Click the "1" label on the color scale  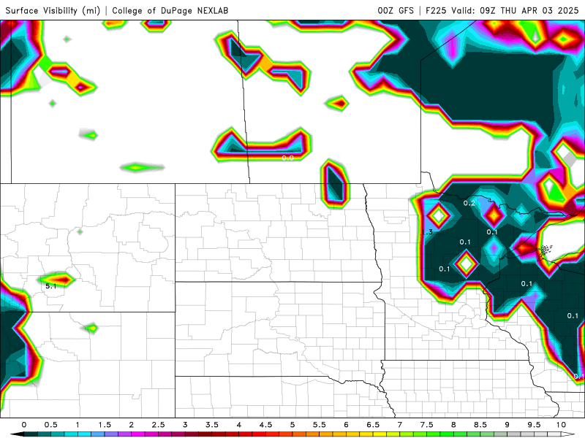pos(78,425)
